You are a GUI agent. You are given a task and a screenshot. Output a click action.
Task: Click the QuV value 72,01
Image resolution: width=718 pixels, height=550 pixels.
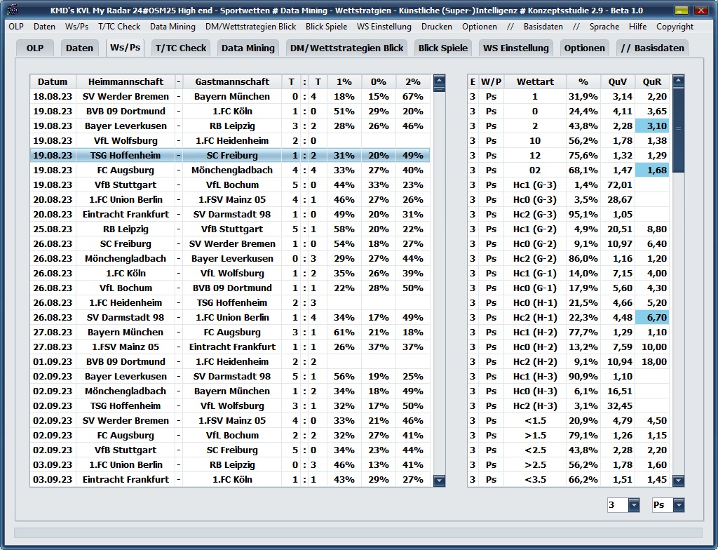pos(617,185)
